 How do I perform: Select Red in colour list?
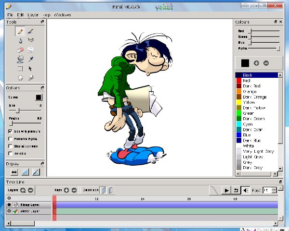pos(257,81)
